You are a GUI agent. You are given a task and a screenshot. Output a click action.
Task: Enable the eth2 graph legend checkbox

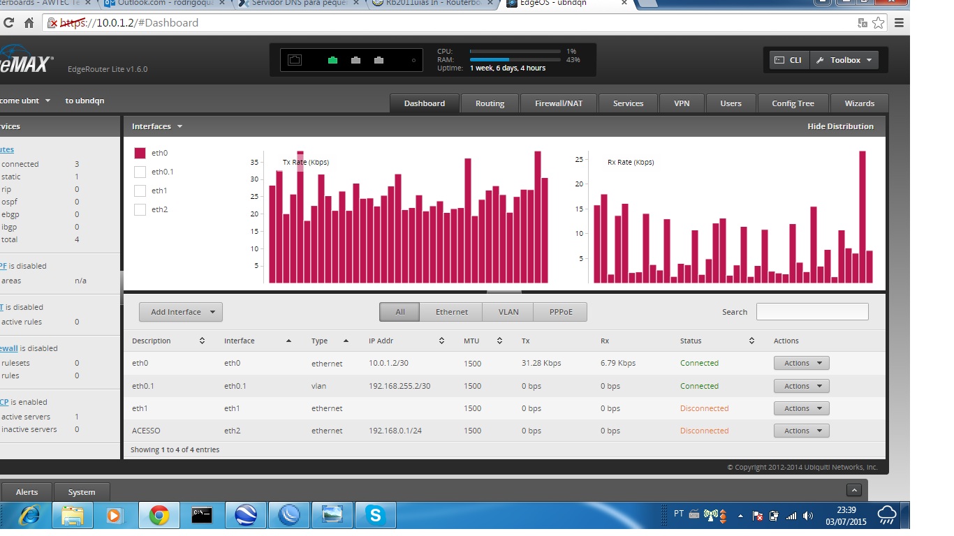(x=140, y=209)
